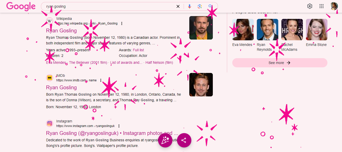The image size is (342, 152).
Task: Click the voice search microphone icon
Action: [189, 6]
